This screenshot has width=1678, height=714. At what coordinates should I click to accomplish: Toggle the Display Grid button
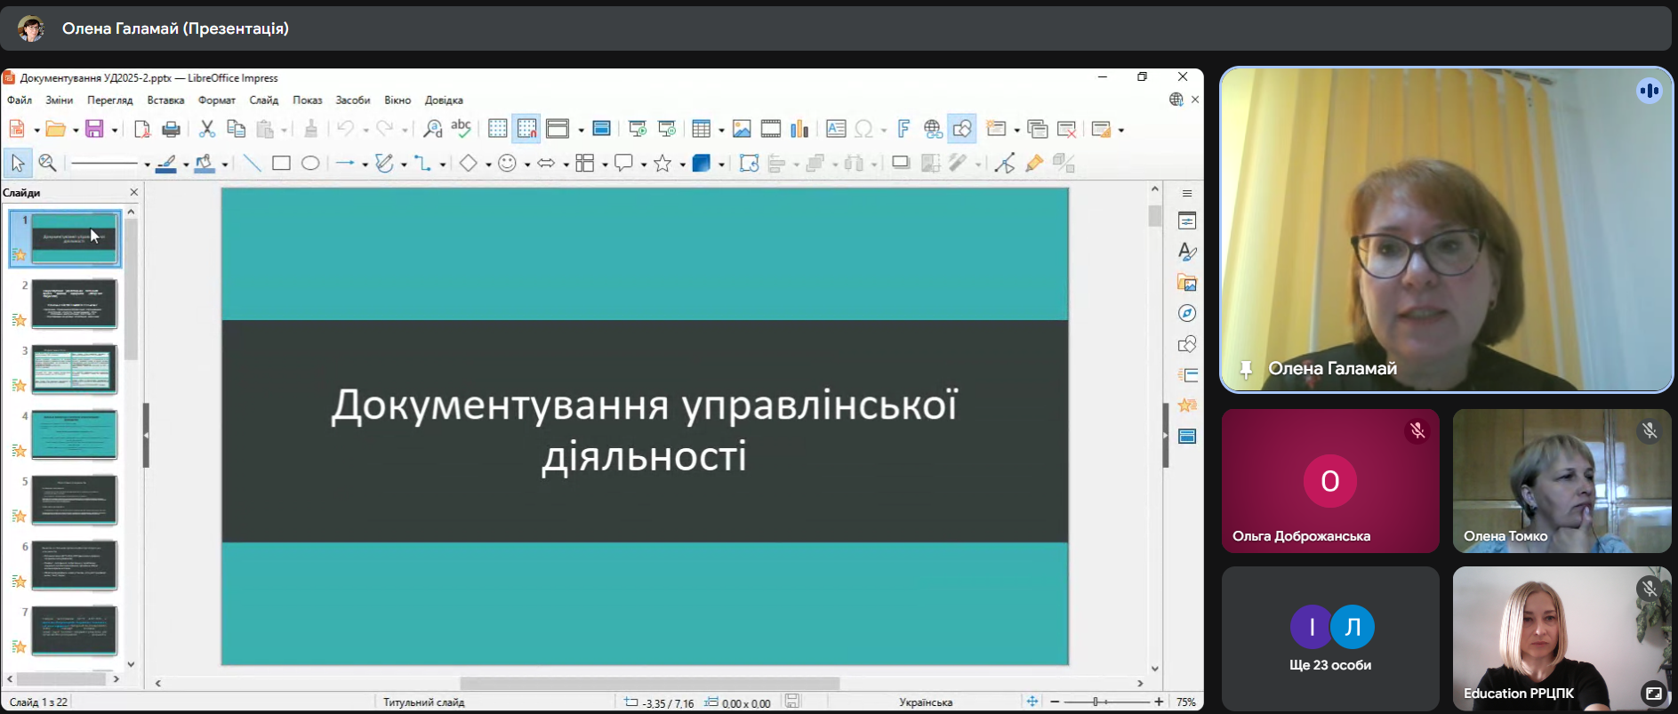[x=498, y=130]
